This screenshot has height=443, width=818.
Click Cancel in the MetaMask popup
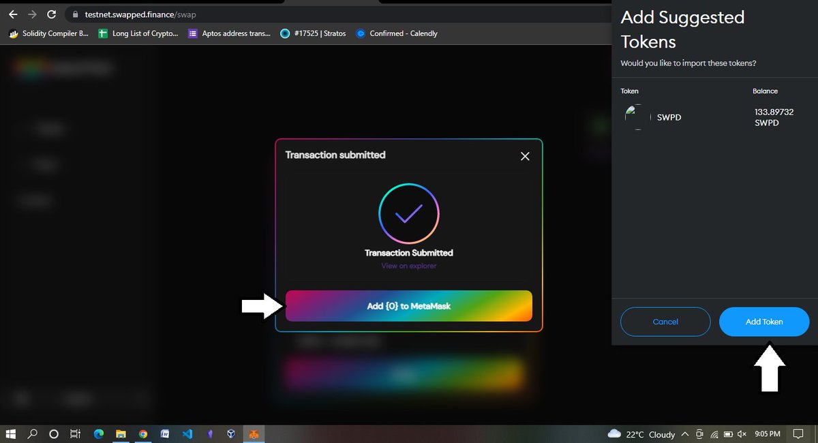point(665,322)
